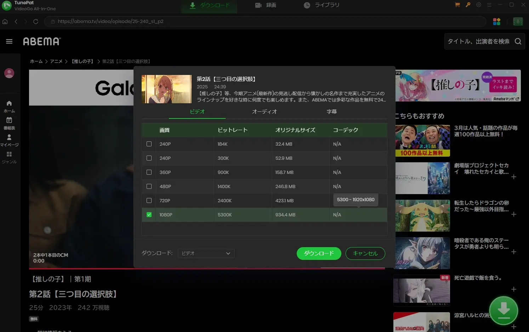Open TunePat settings gear icon
The width and height of the screenshot is (529, 332).
click(479, 5)
